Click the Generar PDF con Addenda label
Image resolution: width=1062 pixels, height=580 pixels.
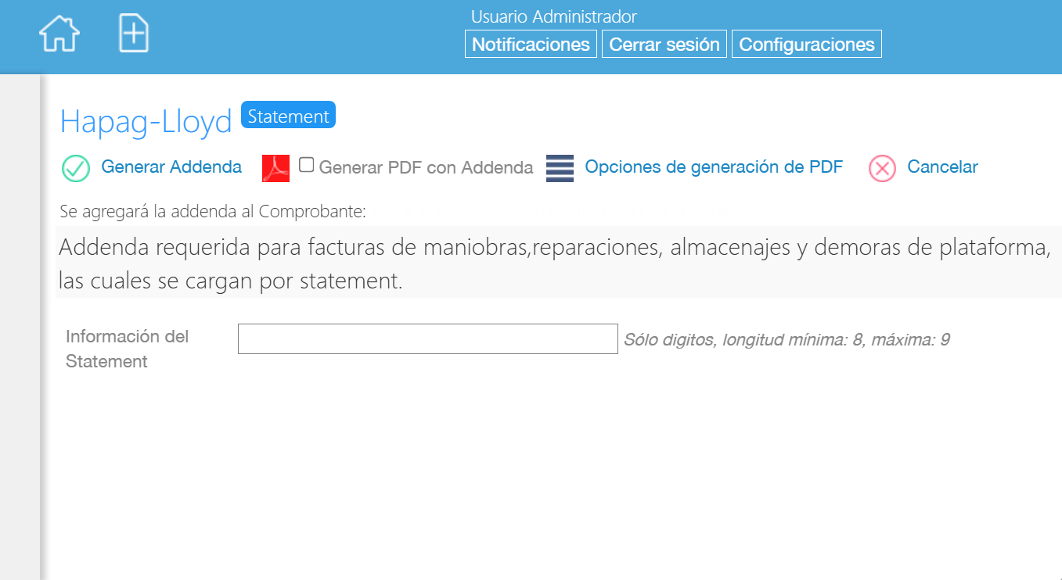click(x=426, y=167)
